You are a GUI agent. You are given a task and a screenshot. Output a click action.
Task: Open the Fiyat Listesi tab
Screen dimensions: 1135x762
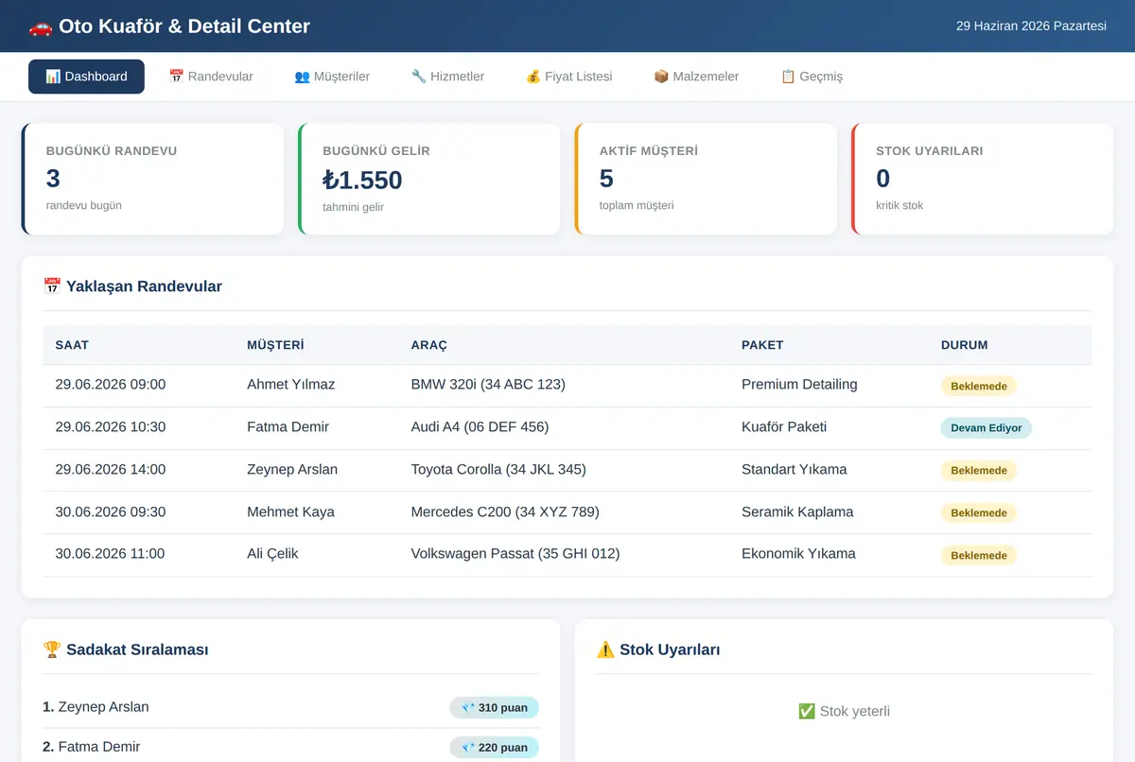pos(568,77)
